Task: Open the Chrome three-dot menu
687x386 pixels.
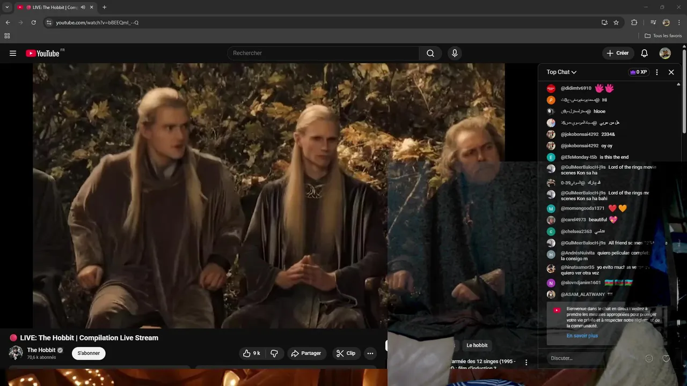Action: [x=679, y=23]
